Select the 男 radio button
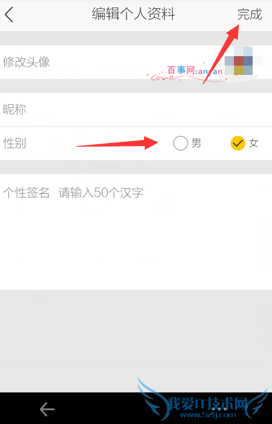 point(180,143)
